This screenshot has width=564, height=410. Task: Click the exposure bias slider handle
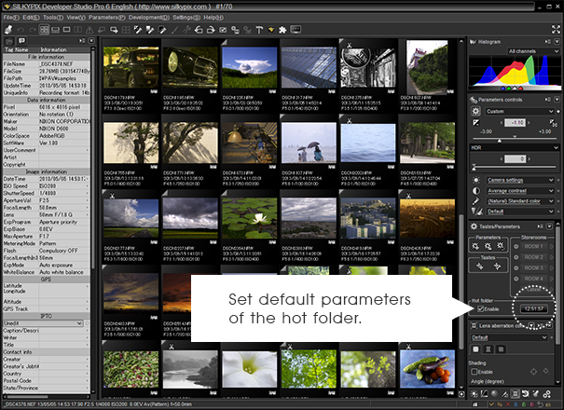click(500, 141)
